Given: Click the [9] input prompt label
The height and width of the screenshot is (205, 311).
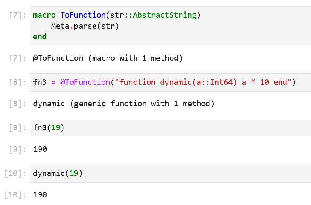Looking at the screenshot, I should (17, 128).
